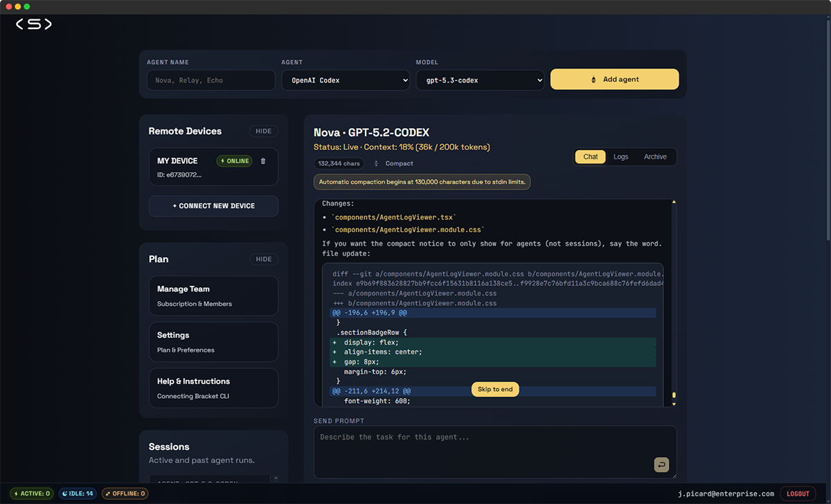Open the Archive tab
The image size is (831, 504).
click(x=654, y=156)
